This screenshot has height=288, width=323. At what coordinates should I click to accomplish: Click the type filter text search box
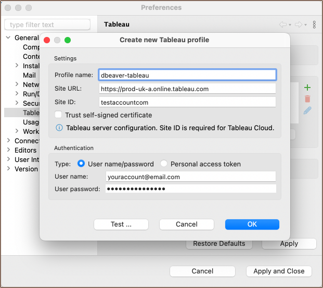(x=47, y=24)
